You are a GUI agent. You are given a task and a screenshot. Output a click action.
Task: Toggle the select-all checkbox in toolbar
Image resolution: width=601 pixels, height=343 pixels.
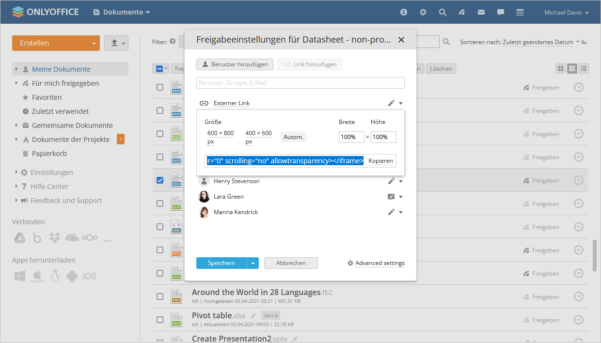[x=159, y=69]
